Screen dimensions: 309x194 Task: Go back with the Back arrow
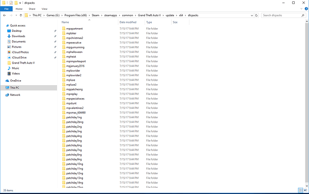4,15
